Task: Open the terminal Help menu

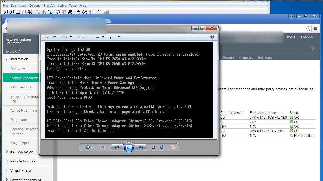Action: (83, 5)
